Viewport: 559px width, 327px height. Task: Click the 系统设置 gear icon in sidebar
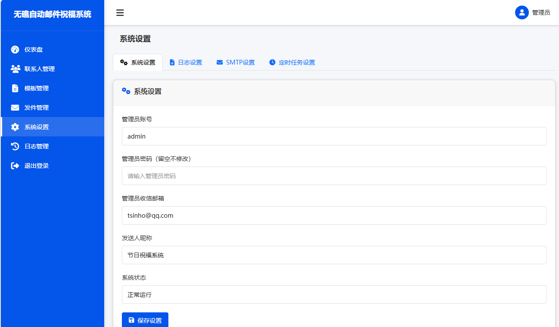click(x=14, y=126)
